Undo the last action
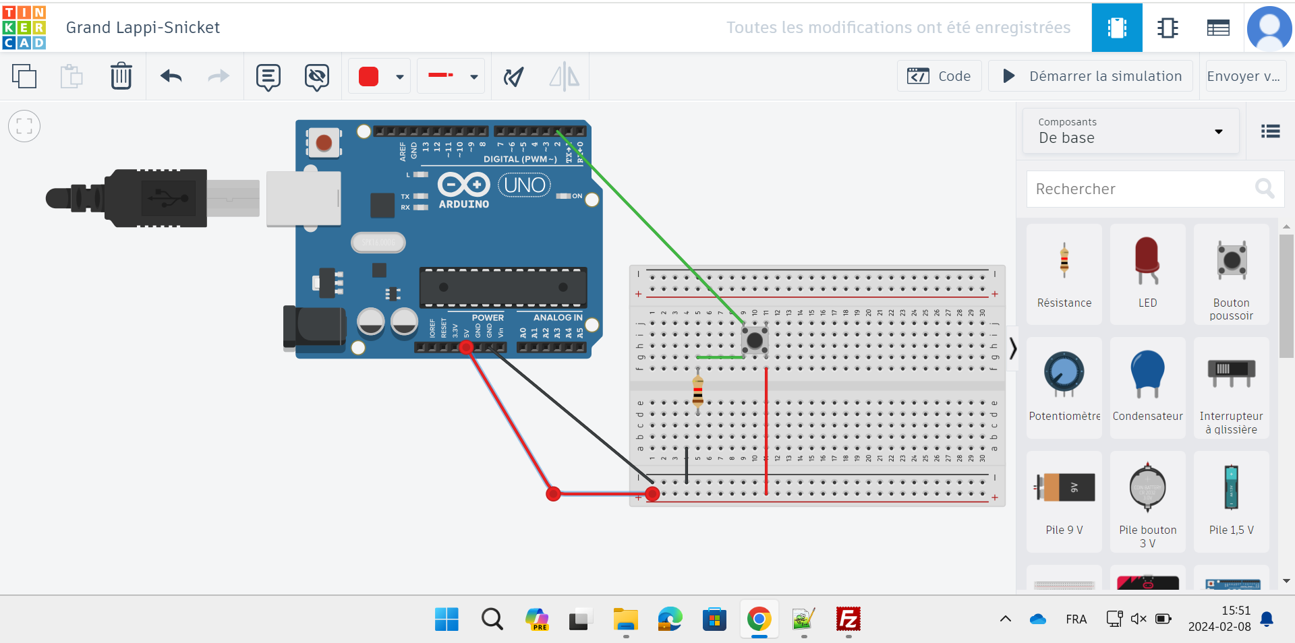Viewport: 1295px width, 643px height. click(x=171, y=76)
